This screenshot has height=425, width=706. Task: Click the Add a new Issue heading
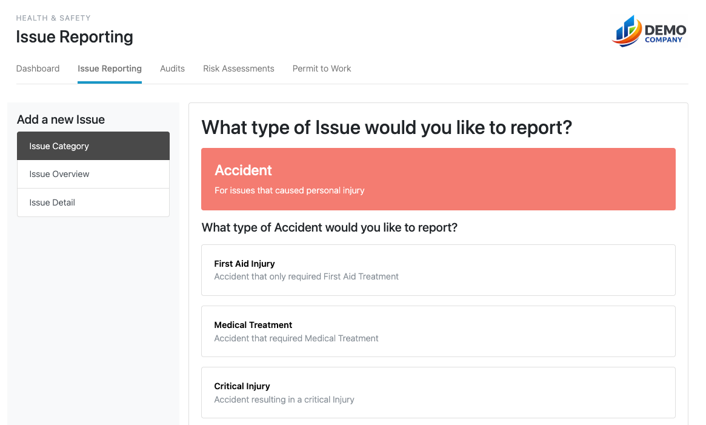click(61, 119)
